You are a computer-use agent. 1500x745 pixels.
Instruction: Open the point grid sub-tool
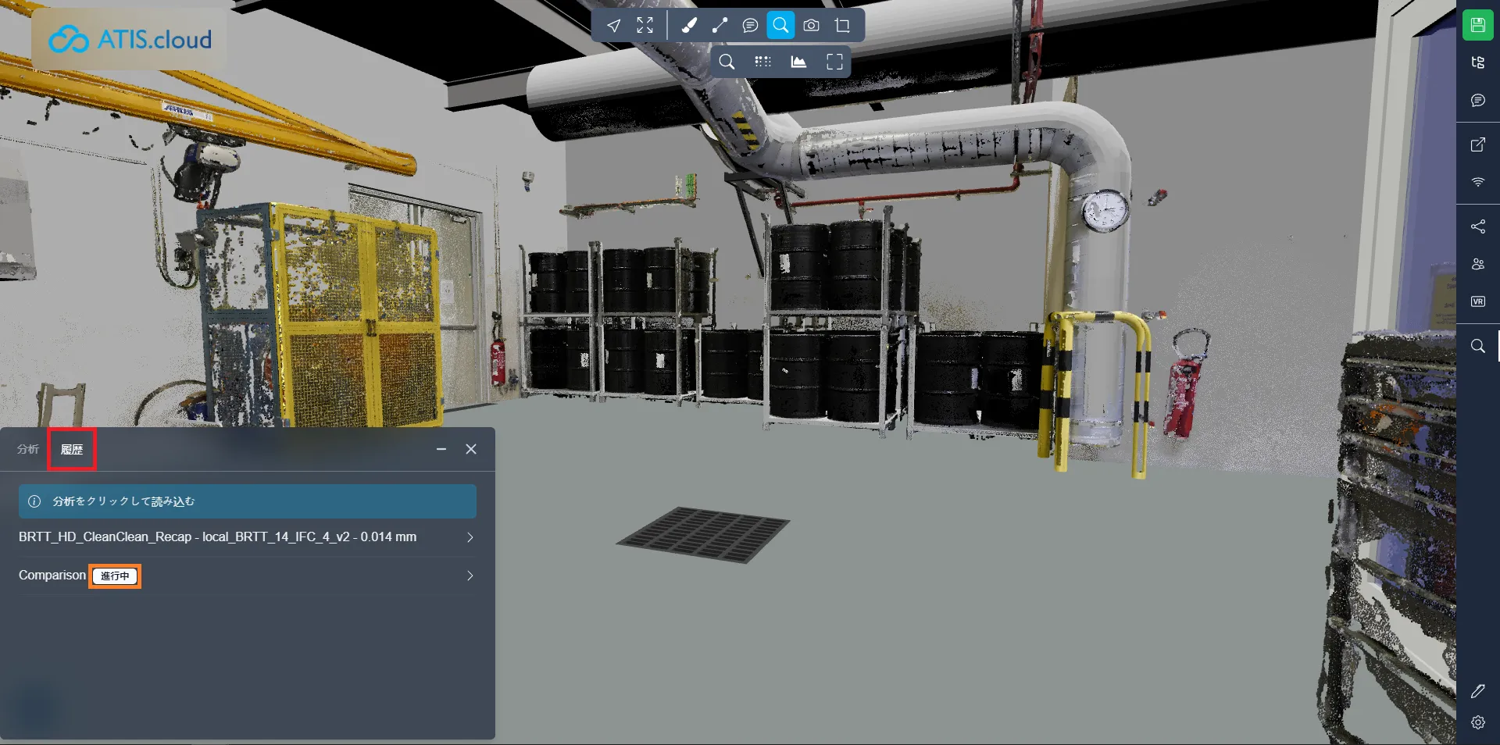762,62
